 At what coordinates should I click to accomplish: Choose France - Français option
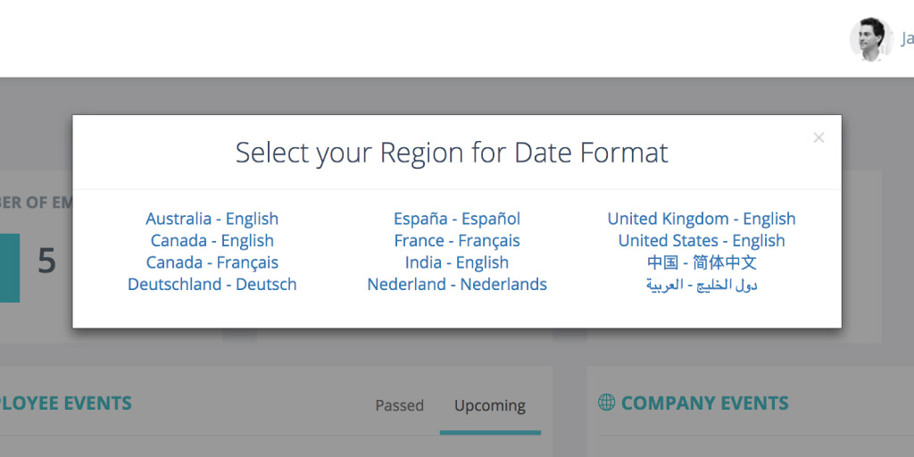[457, 241]
